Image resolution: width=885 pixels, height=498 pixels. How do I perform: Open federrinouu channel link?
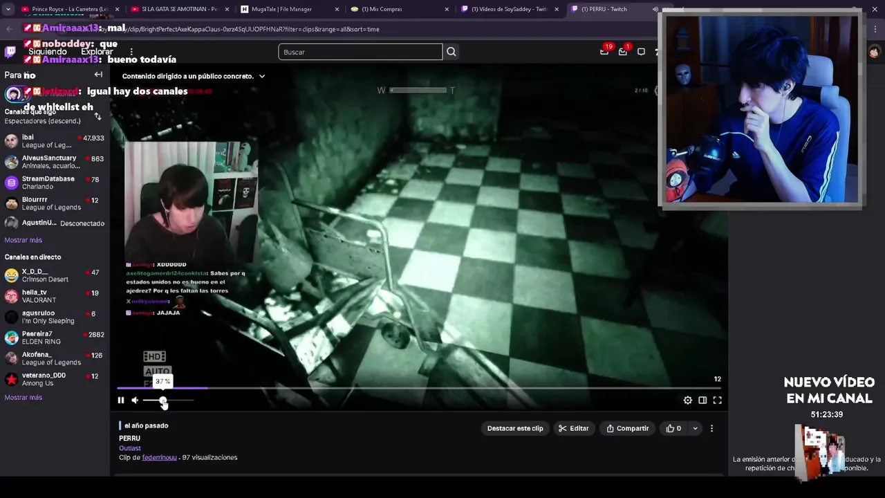pyautogui.click(x=159, y=457)
